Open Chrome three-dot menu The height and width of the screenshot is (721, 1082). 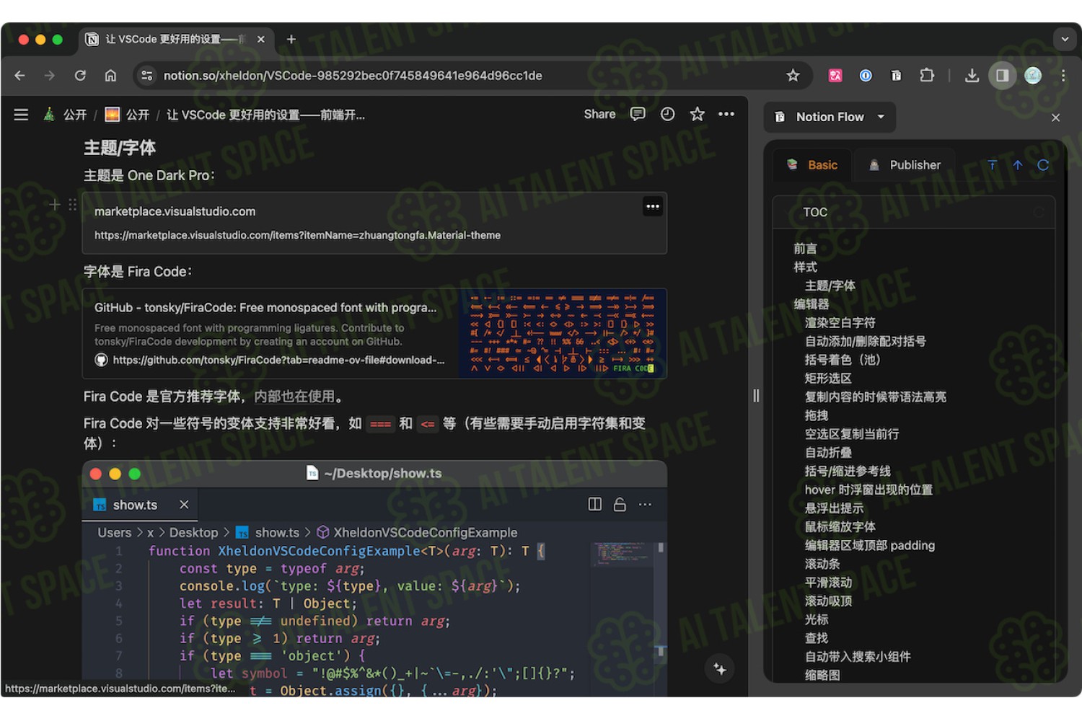(x=1063, y=76)
